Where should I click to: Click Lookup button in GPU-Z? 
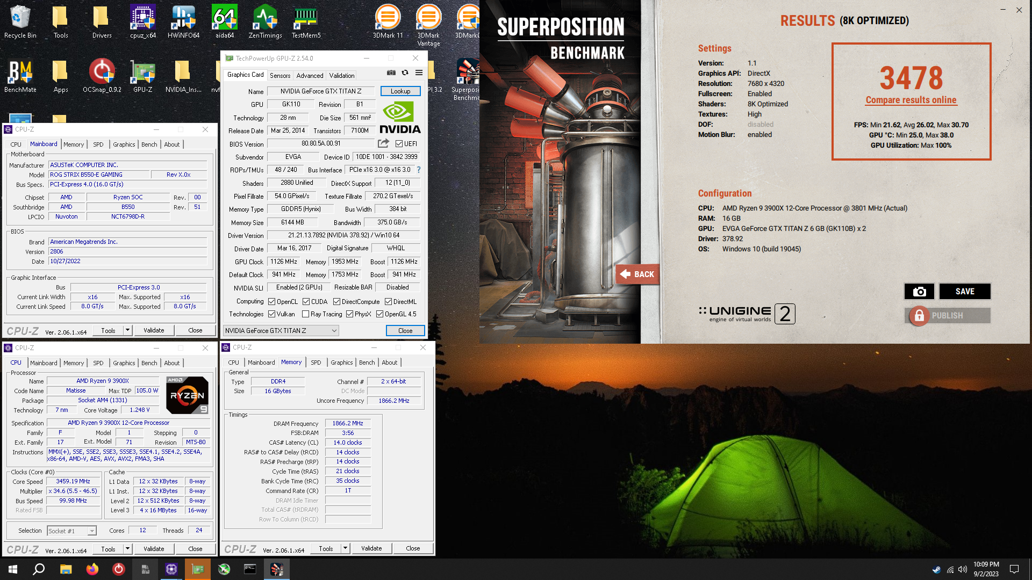(x=400, y=91)
